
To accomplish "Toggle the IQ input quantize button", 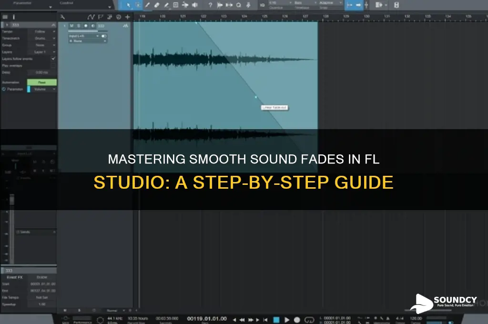I will [x=263, y=5].
